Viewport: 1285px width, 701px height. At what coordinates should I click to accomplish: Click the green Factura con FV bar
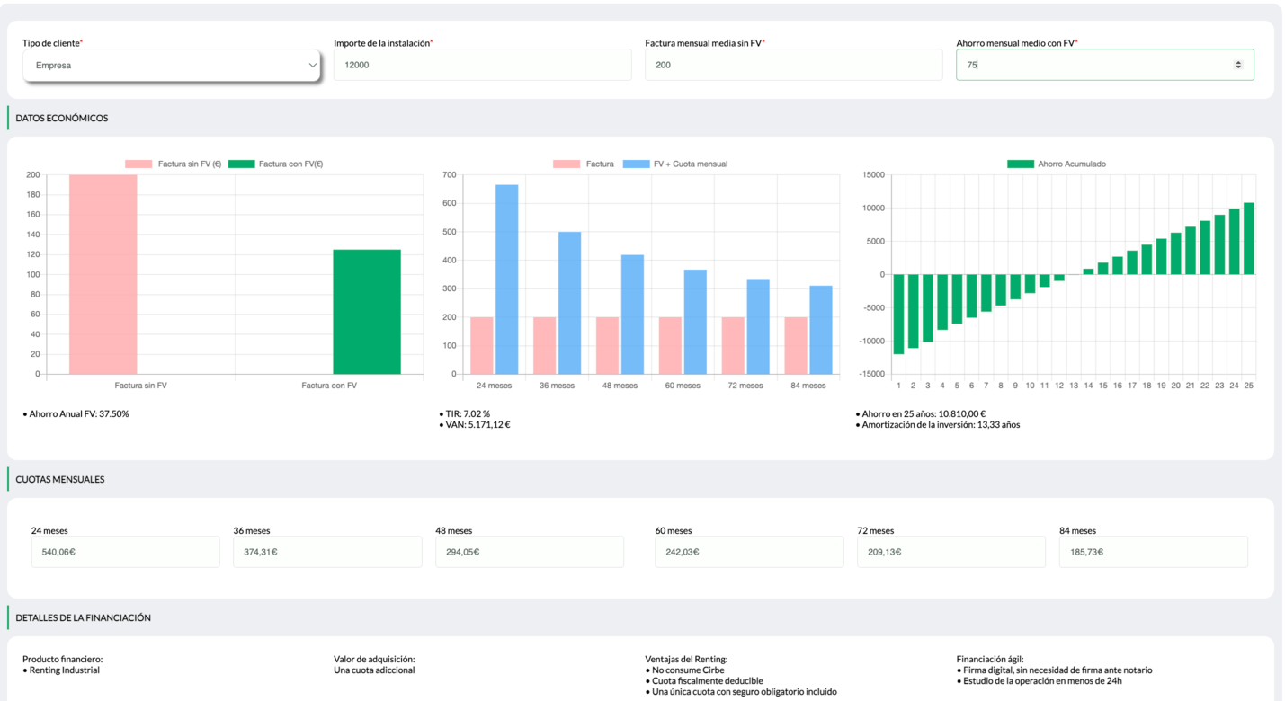click(x=367, y=311)
